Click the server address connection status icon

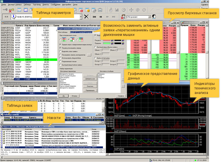click(151, 160)
